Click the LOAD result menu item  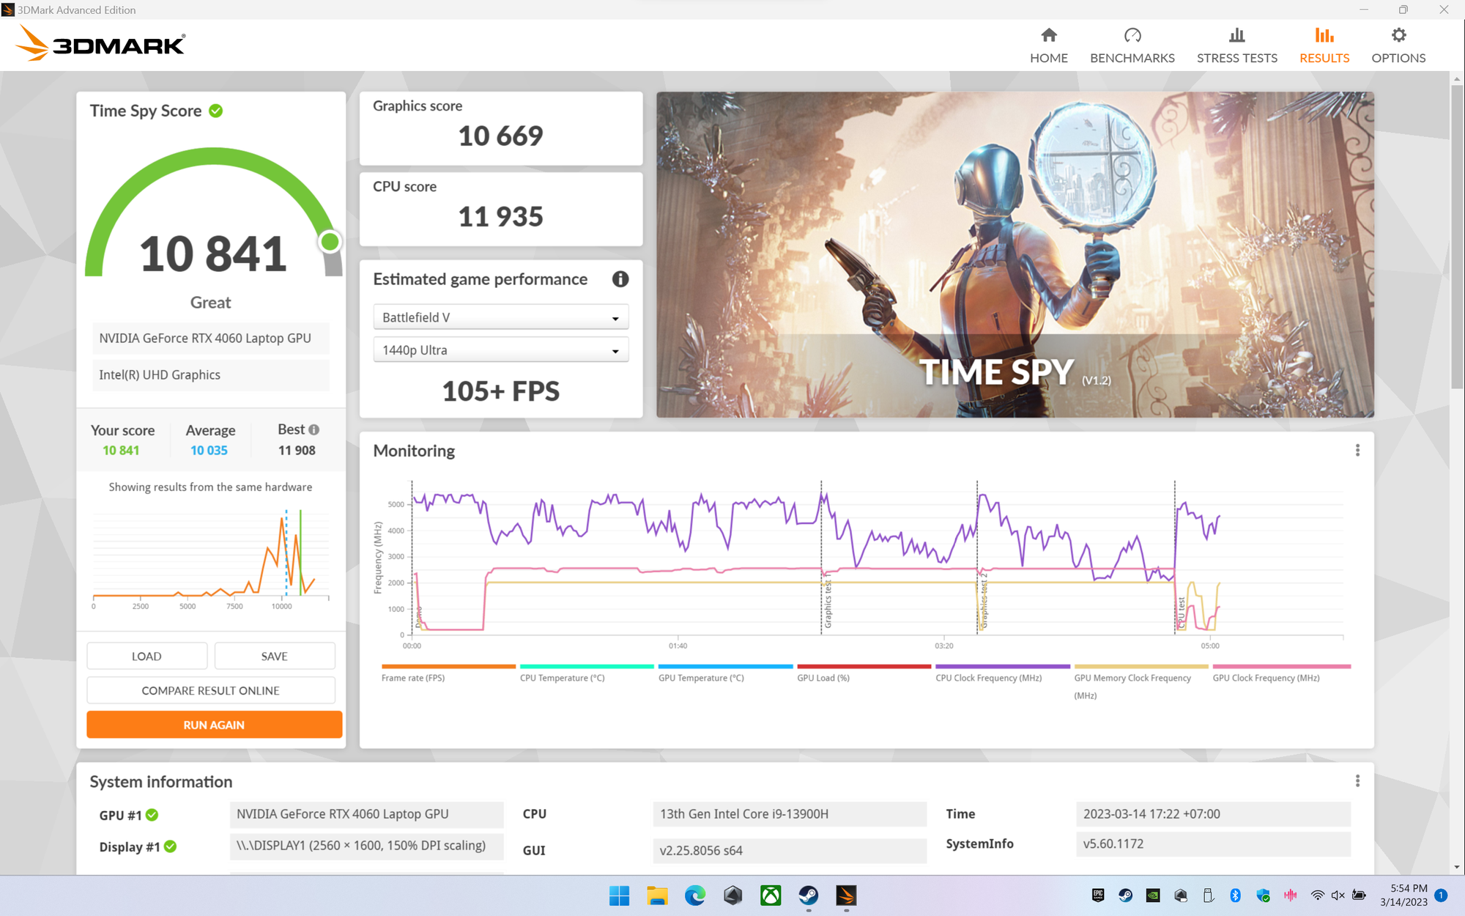click(x=146, y=657)
